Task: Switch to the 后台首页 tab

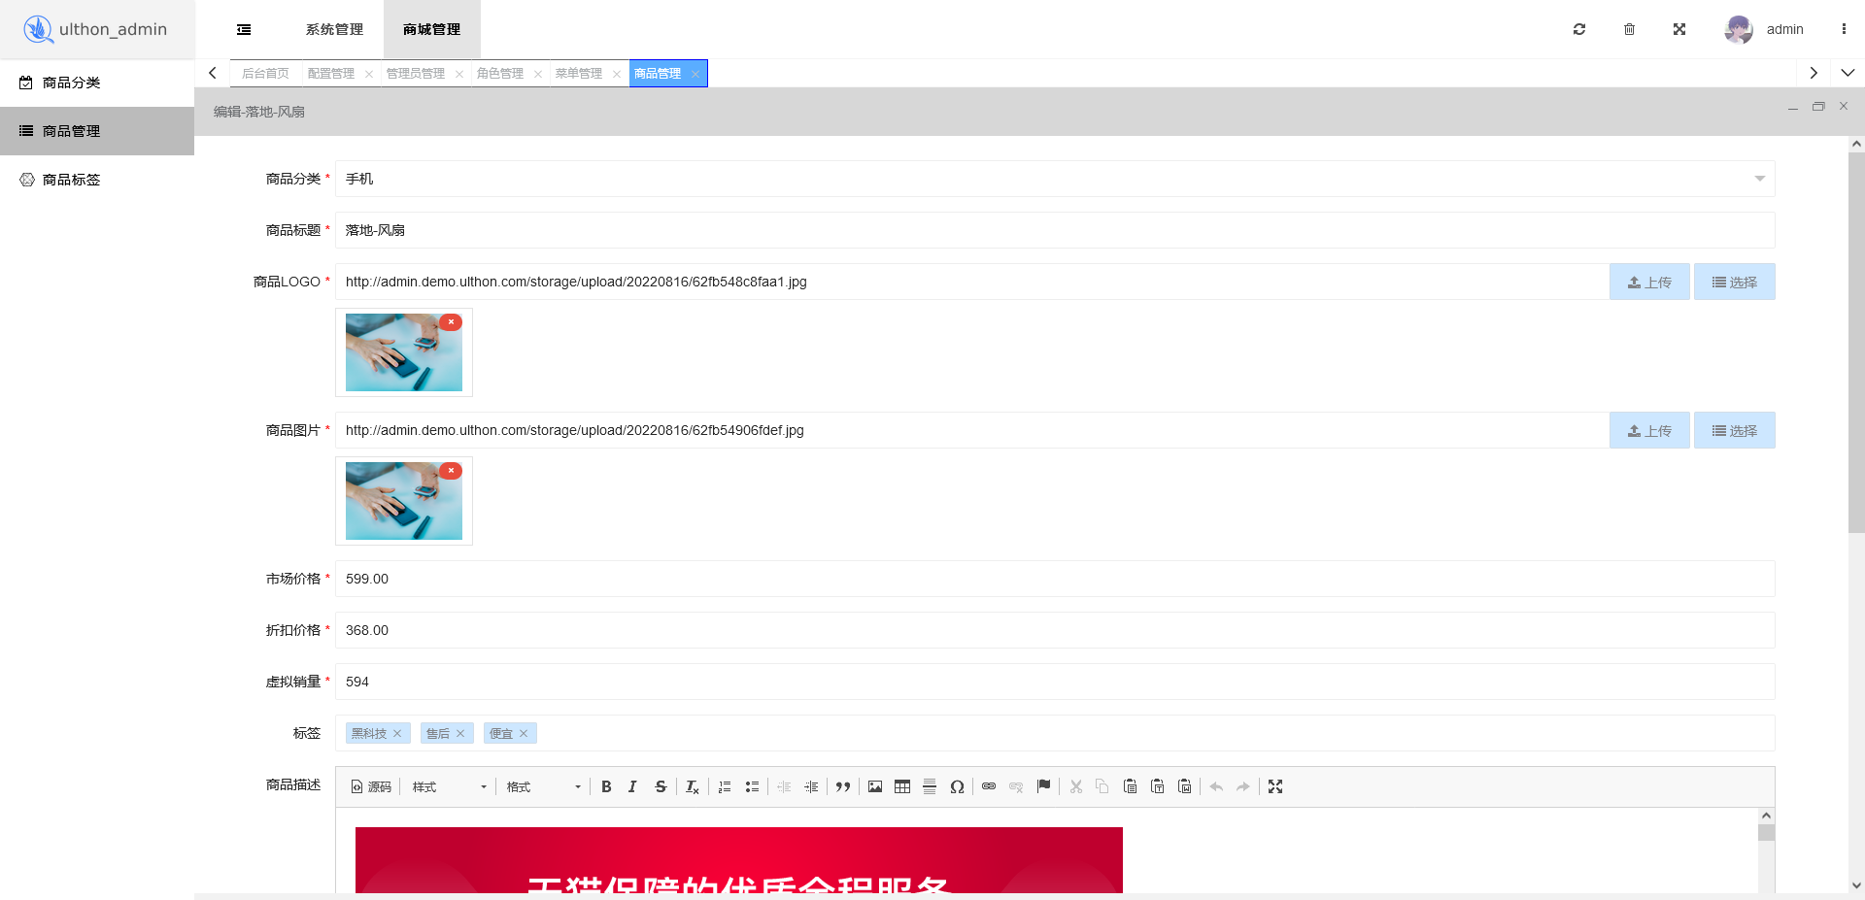Action: (x=265, y=73)
